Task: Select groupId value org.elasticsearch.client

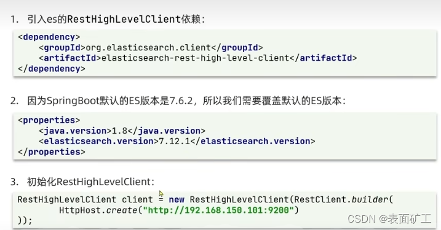Action: 148,48
